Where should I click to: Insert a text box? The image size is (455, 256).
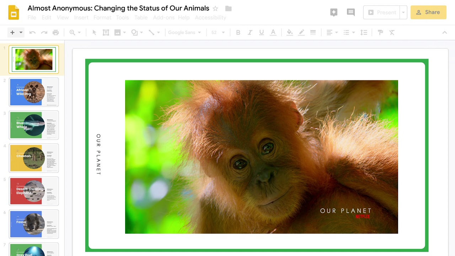coord(106,32)
